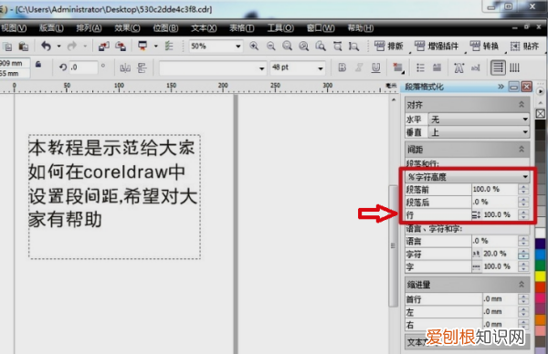Open the 版面(L) menu
Viewport: 548px width, 354px height.
click(x=51, y=28)
